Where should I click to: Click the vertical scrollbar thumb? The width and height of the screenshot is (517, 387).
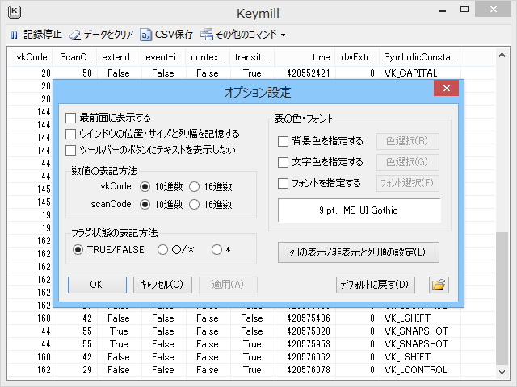click(x=502, y=298)
